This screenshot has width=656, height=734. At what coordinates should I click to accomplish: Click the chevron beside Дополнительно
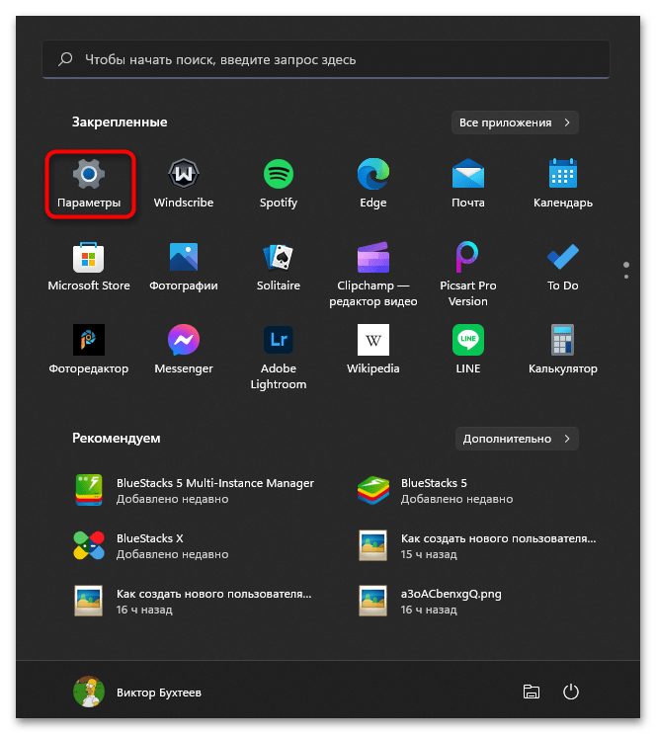[567, 439]
